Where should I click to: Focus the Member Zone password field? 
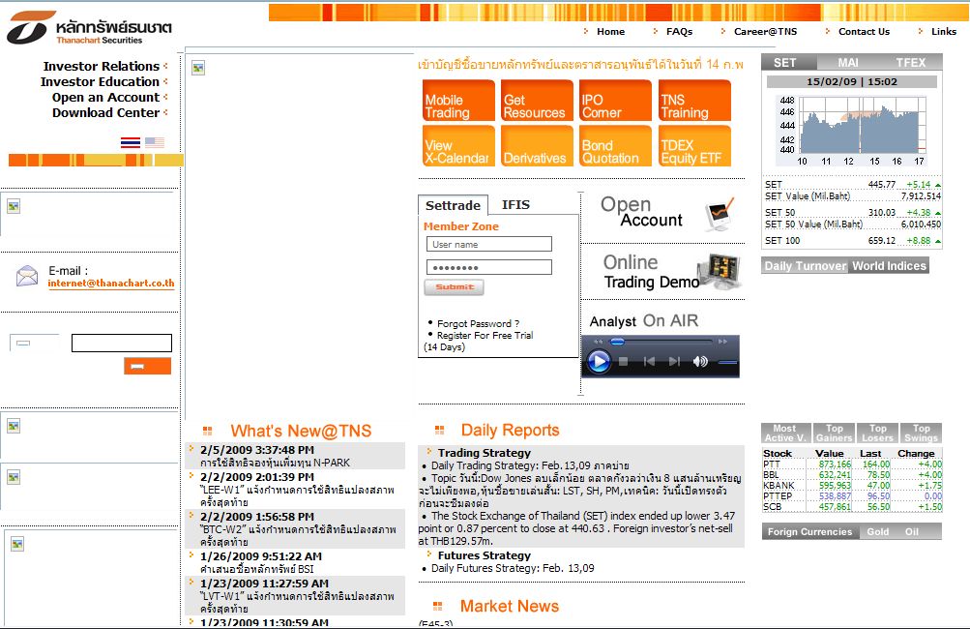pos(488,267)
